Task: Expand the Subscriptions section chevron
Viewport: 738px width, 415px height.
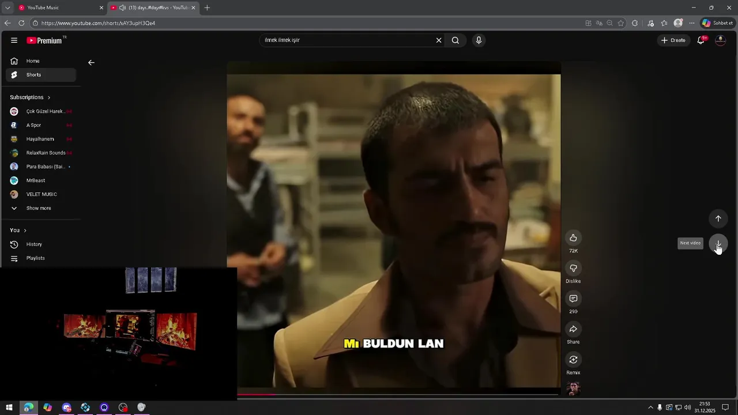Action: [x=49, y=97]
